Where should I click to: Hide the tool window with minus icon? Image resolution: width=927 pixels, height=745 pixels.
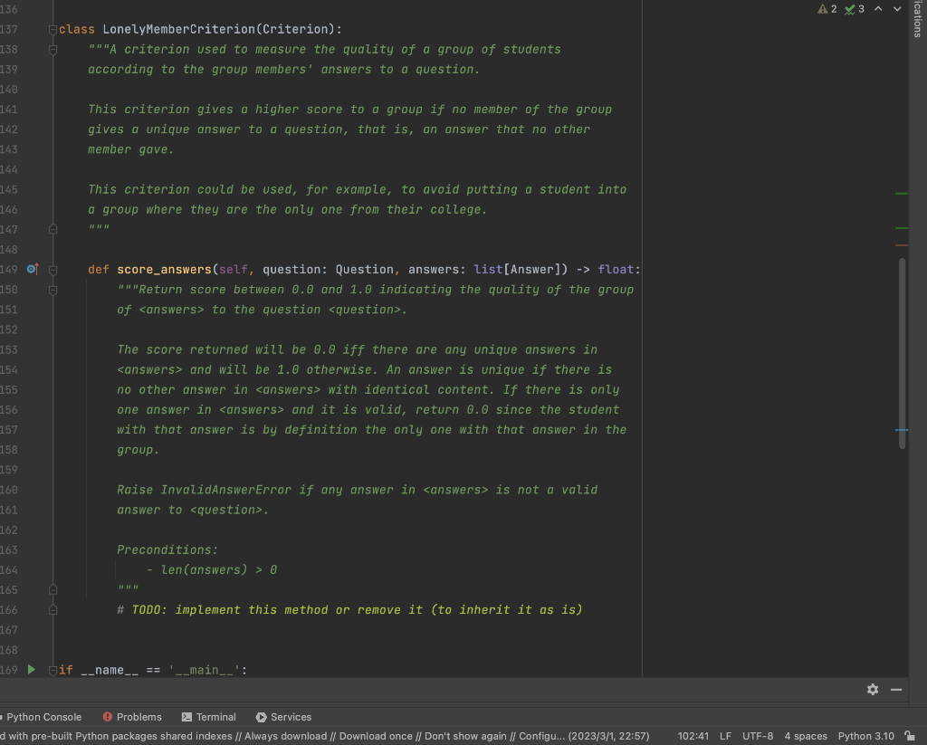click(x=896, y=690)
